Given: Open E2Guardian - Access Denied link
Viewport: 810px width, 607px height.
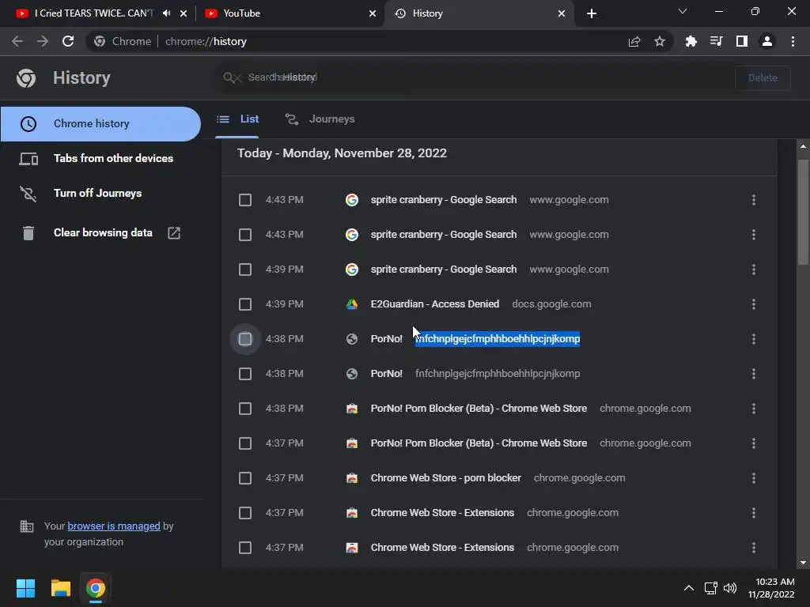Looking at the screenshot, I should pyautogui.click(x=435, y=304).
